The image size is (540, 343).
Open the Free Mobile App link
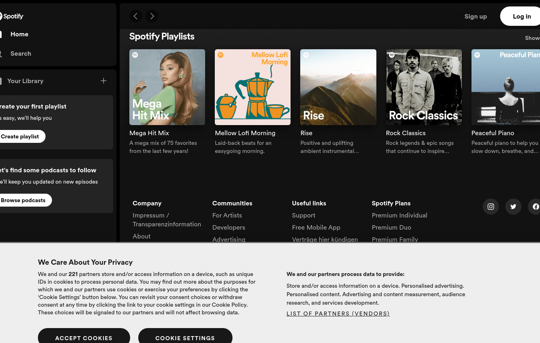[316, 227]
